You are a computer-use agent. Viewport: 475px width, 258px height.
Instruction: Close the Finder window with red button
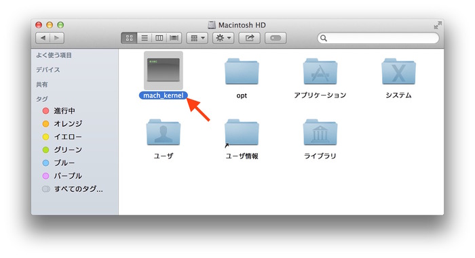(39, 25)
